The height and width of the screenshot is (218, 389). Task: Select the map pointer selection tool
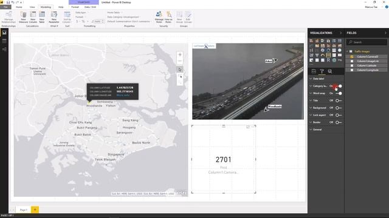(x=180, y=70)
